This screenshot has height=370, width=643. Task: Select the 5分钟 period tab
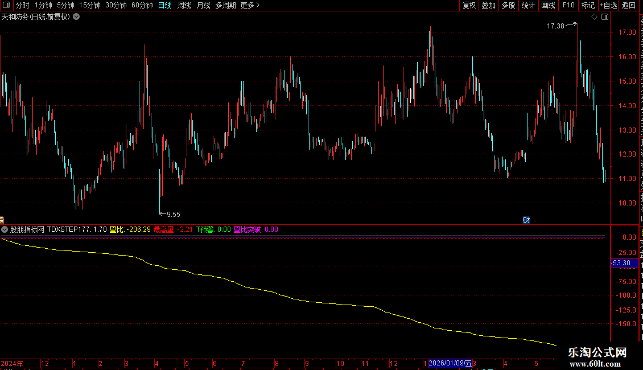click(65, 5)
